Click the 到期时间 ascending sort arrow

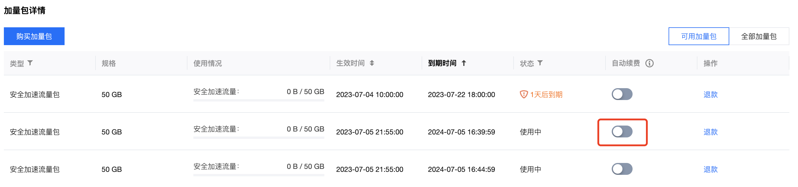pos(464,63)
